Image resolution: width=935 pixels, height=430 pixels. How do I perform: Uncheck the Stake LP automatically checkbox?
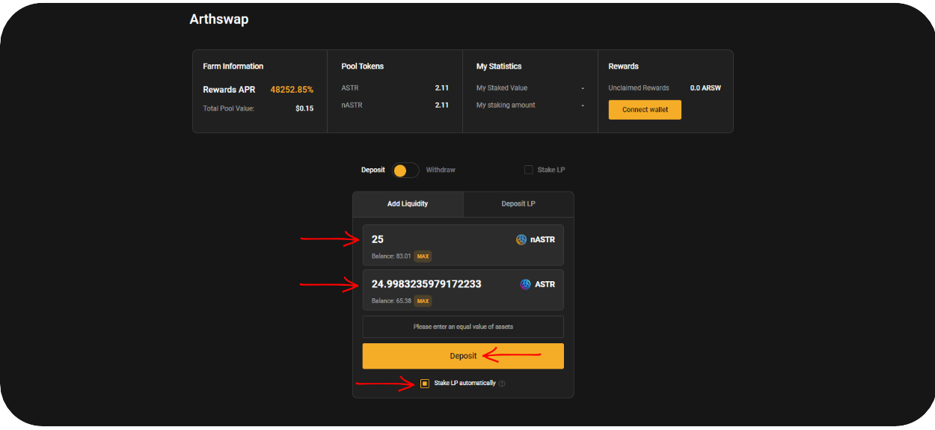coord(425,384)
